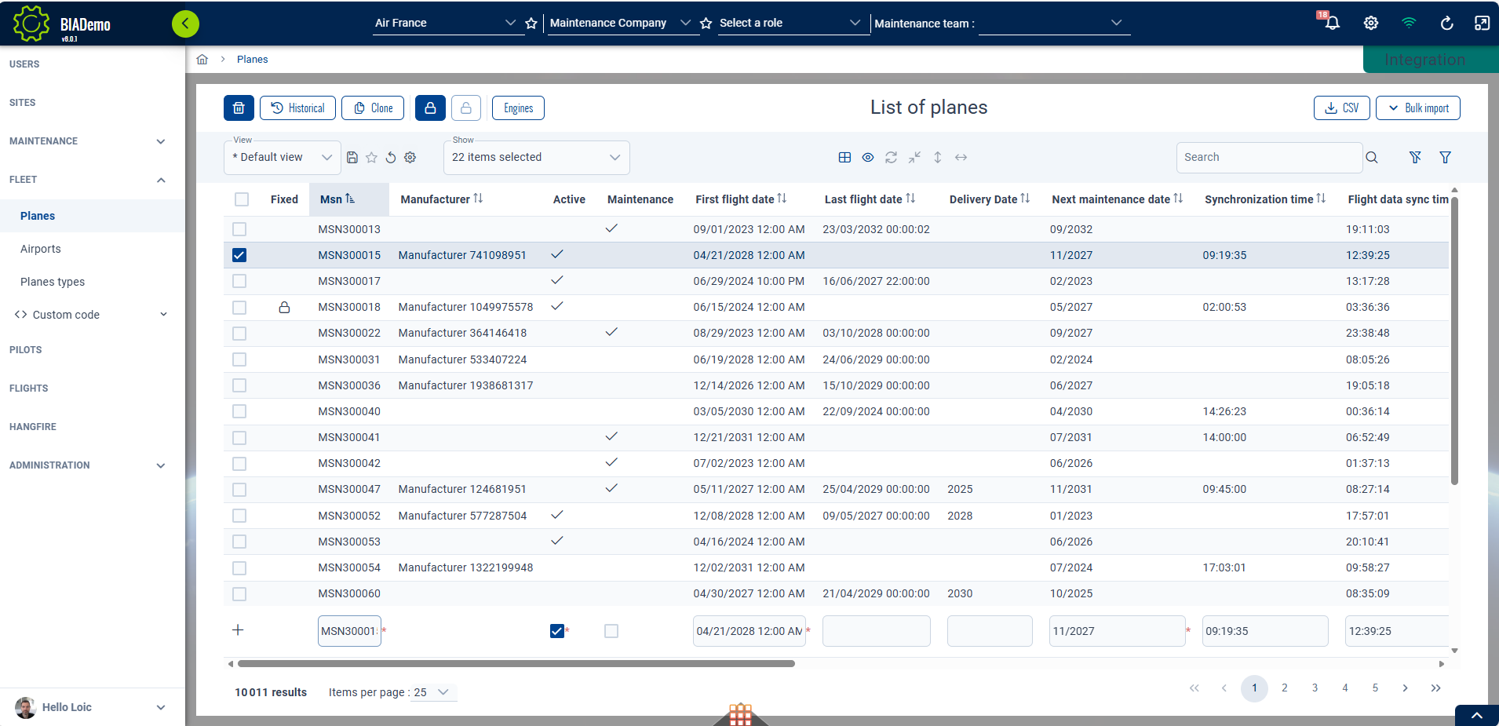Click the search magnifier icon
Image resolution: width=1499 pixels, height=726 pixels.
[x=1372, y=158]
